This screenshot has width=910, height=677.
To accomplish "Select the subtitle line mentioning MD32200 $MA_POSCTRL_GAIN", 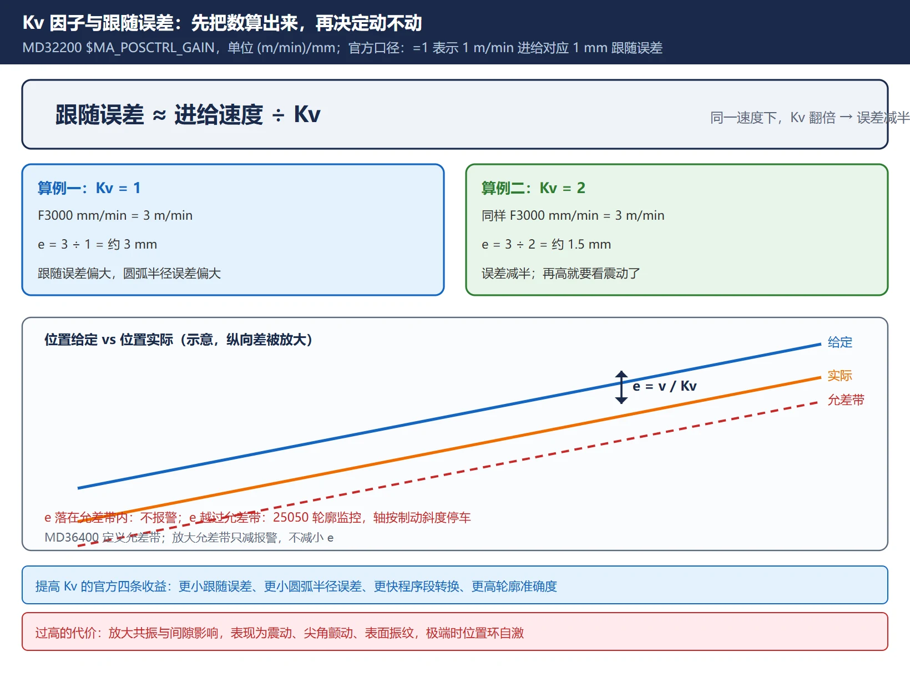I will point(342,48).
